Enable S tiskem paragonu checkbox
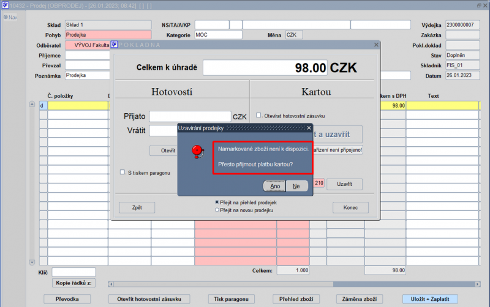The image size is (490, 307). pos(123,172)
